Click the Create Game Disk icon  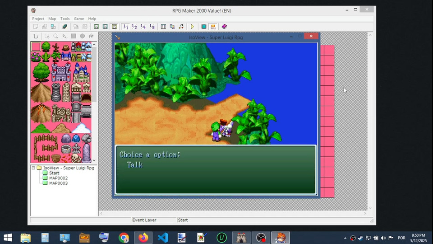[65, 27]
